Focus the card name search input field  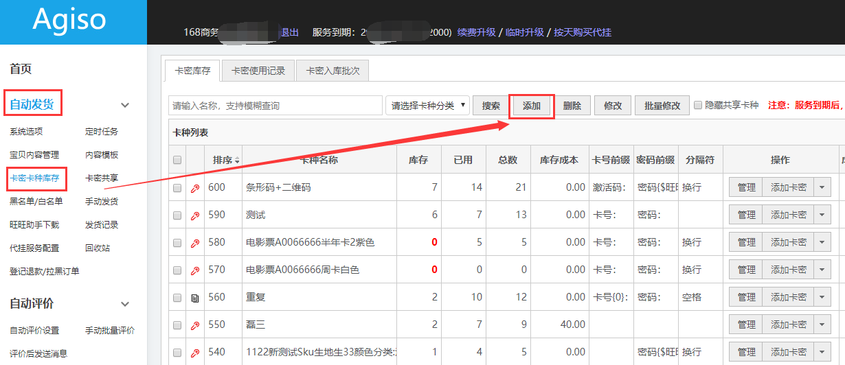(275, 106)
